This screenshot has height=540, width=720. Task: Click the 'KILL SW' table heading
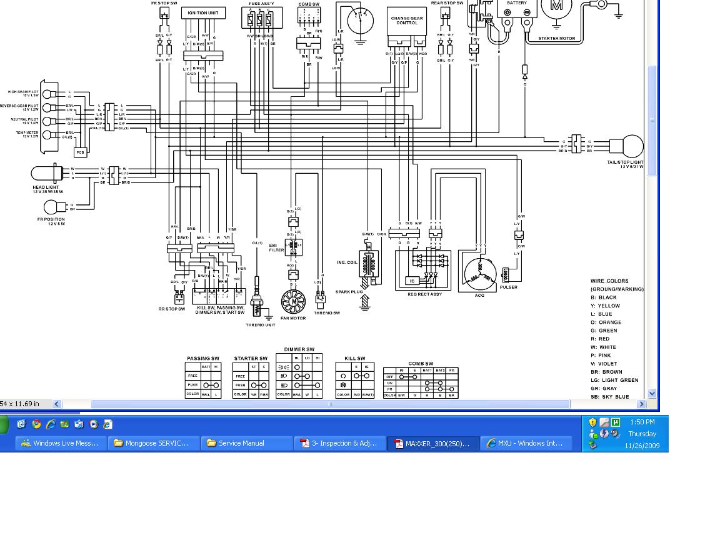point(354,359)
